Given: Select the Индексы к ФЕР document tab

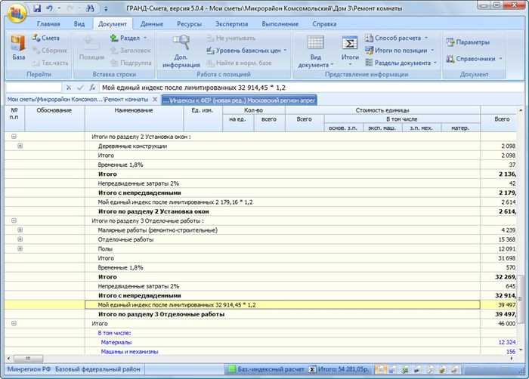Looking at the screenshot, I should click(x=239, y=100).
